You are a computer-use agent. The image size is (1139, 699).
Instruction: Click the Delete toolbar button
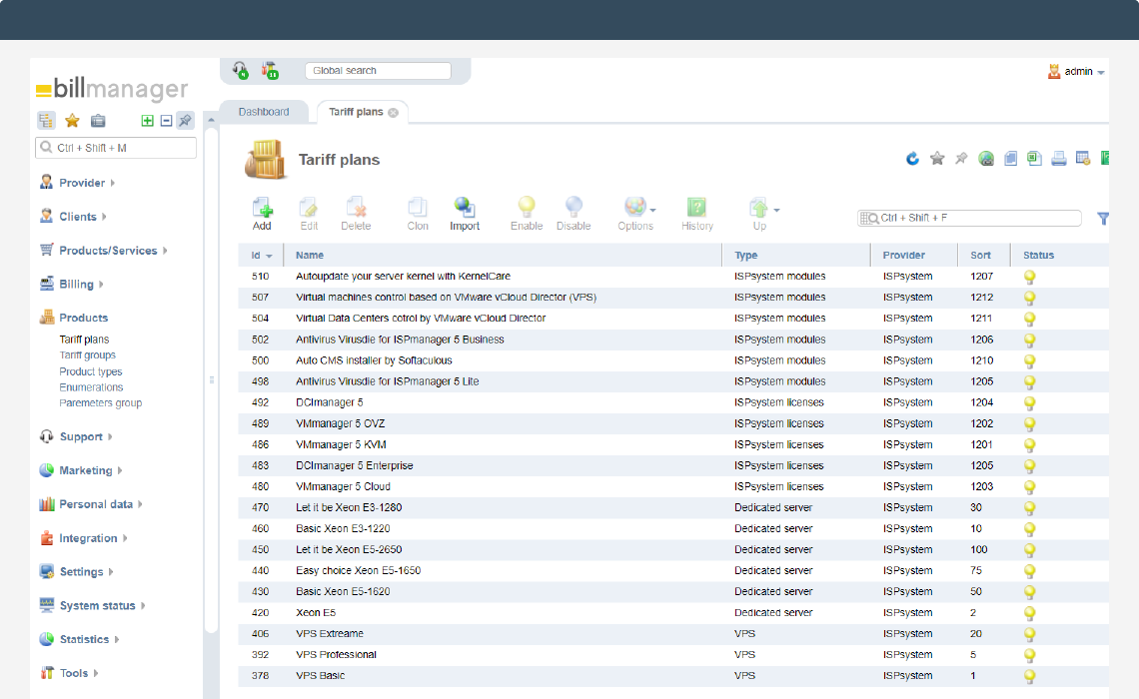point(356,214)
